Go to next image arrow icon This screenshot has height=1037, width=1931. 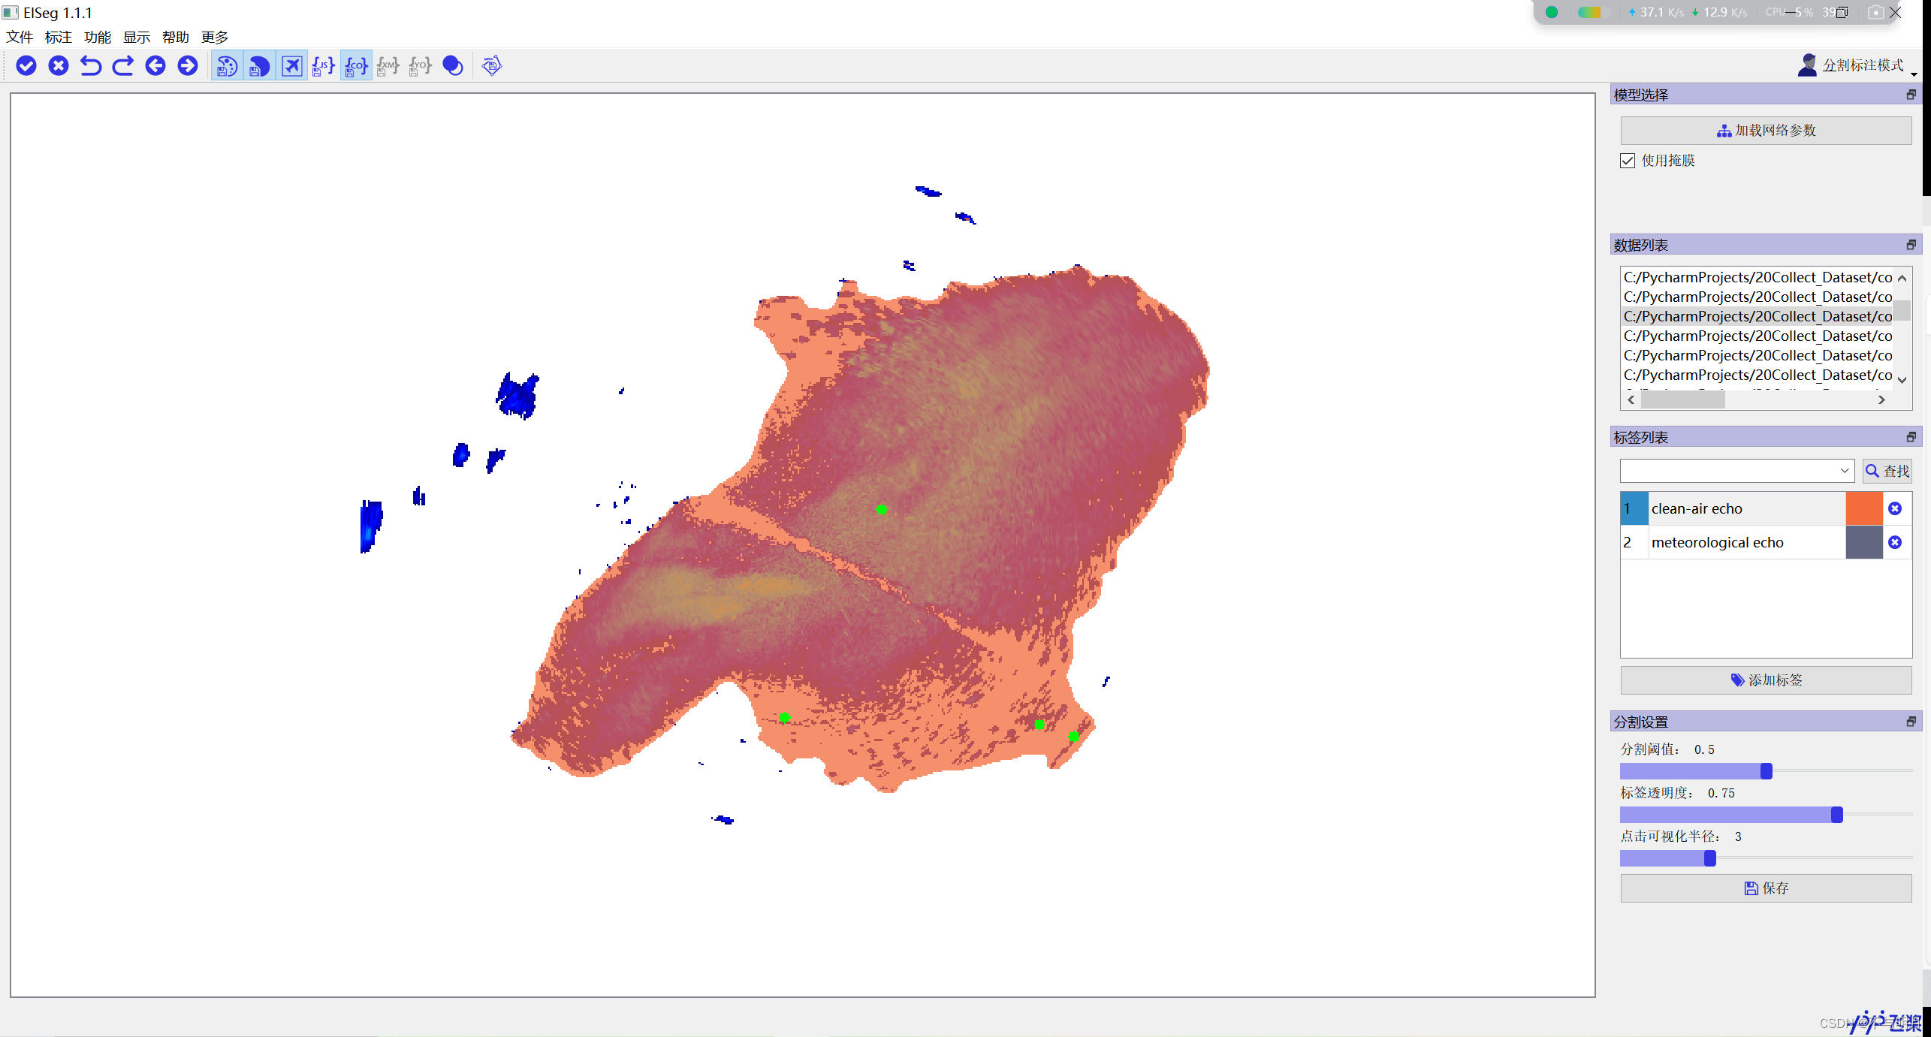click(188, 66)
